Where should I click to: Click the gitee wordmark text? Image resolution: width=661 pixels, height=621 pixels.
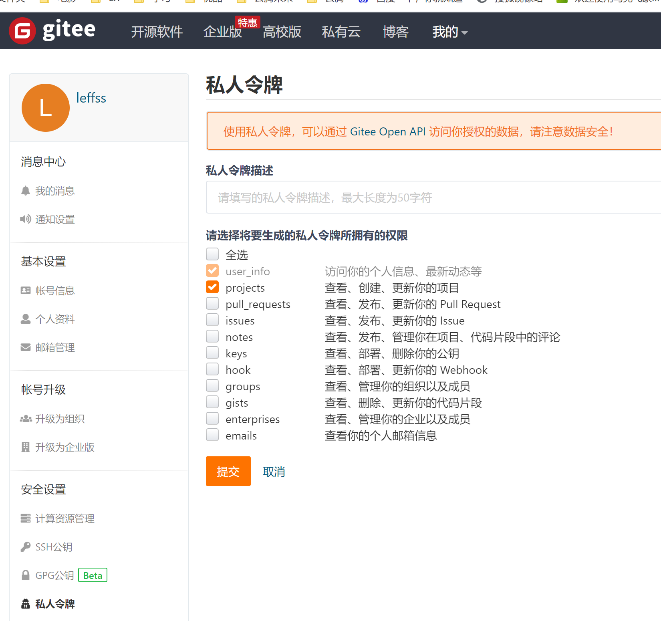(x=69, y=30)
